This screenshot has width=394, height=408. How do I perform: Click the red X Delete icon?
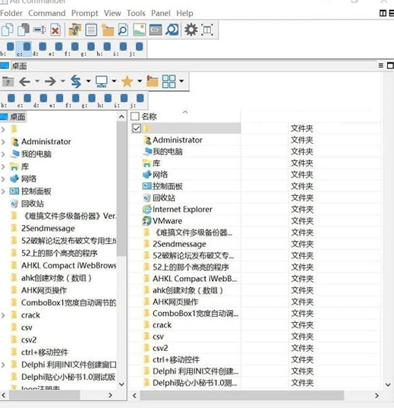pos(55,30)
